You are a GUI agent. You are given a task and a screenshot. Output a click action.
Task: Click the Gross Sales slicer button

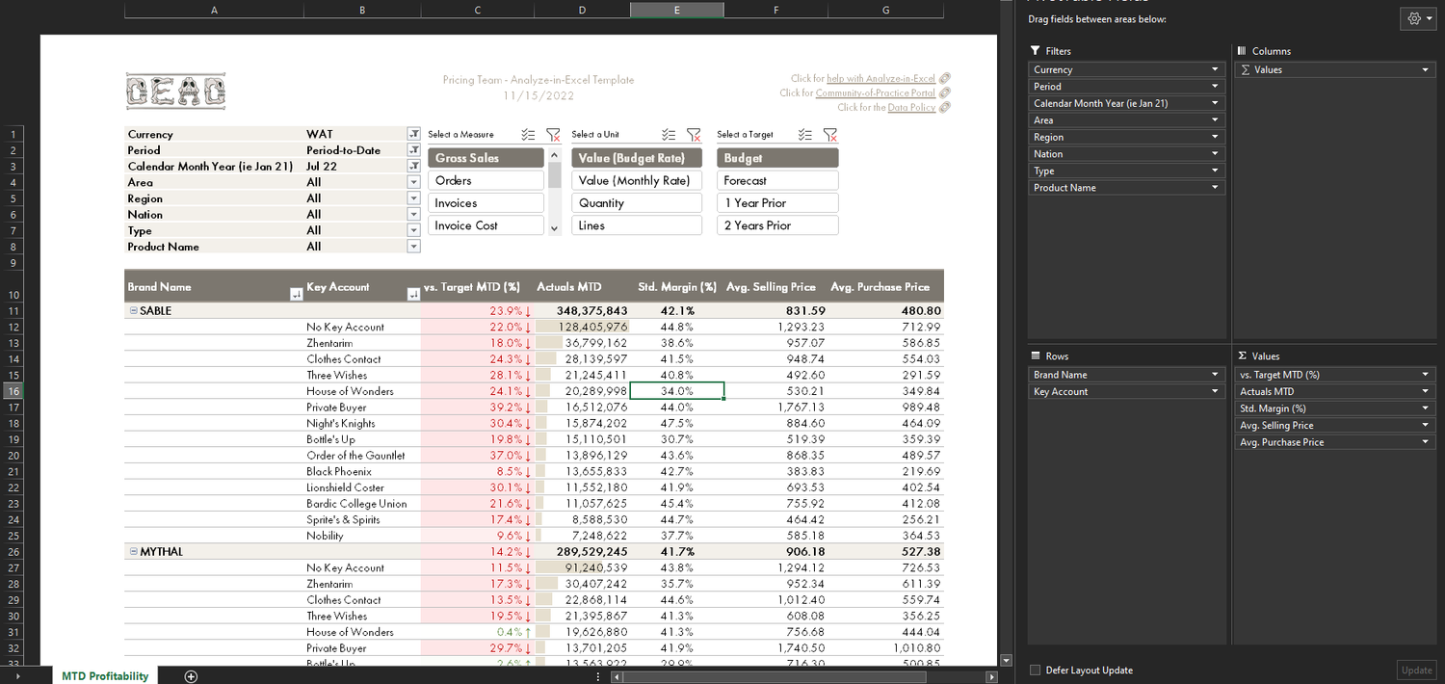coord(486,157)
